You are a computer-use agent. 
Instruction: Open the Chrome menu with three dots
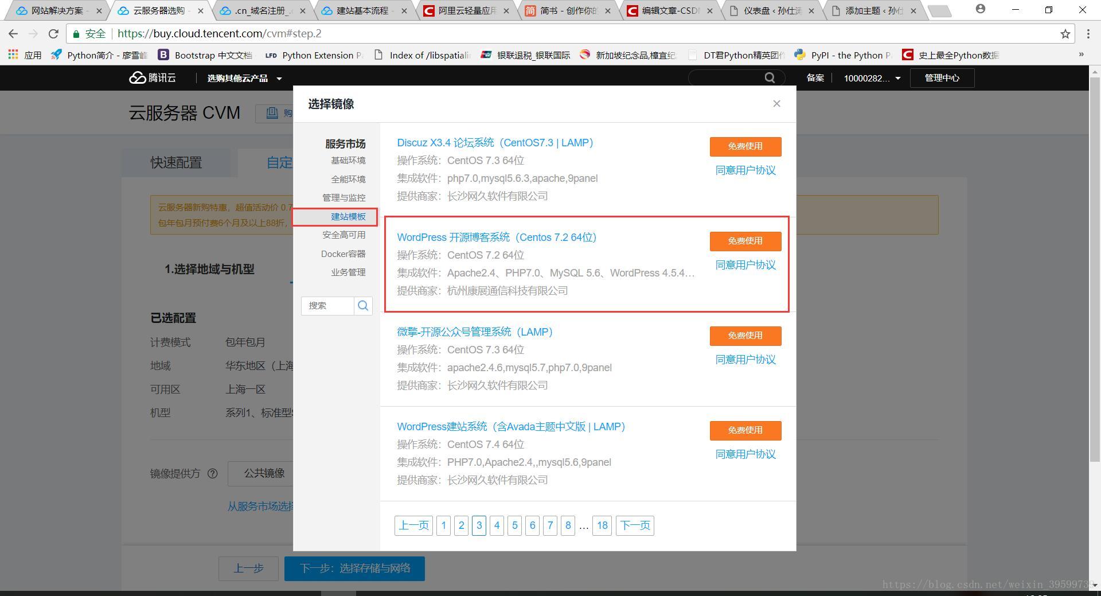(x=1088, y=34)
